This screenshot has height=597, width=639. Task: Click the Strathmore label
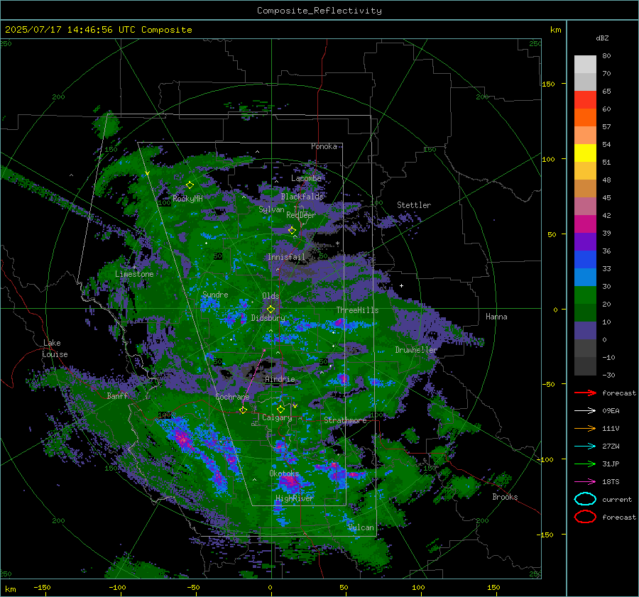click(x=345, y=420)
